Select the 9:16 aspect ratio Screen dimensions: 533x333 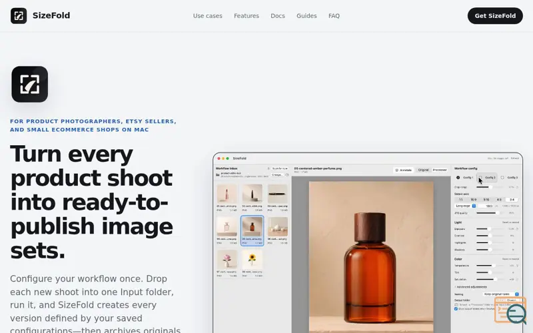(486, 200)
